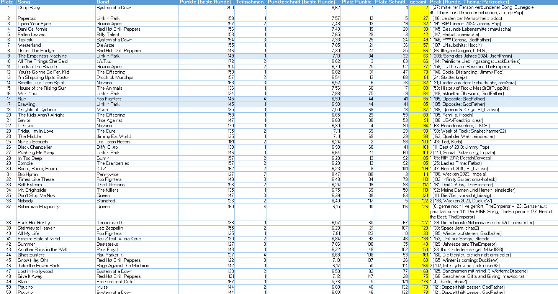Click the 'The Animals' band cell
Viewport: 558px width, 294px height.
[137, 88]
